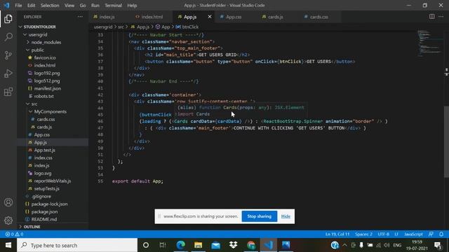Show hidden system tray icons
This screenshot has width=449, height=252.
pos(344,245)
